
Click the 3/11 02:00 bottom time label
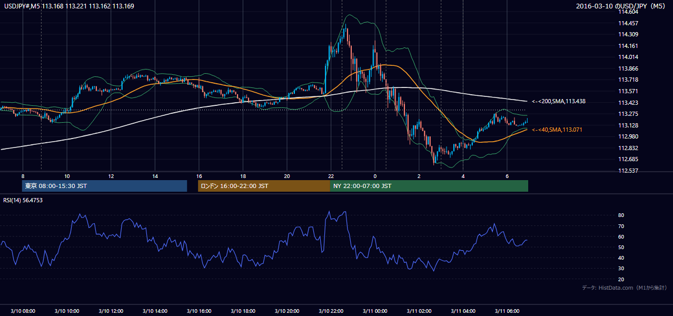(419, 311)
